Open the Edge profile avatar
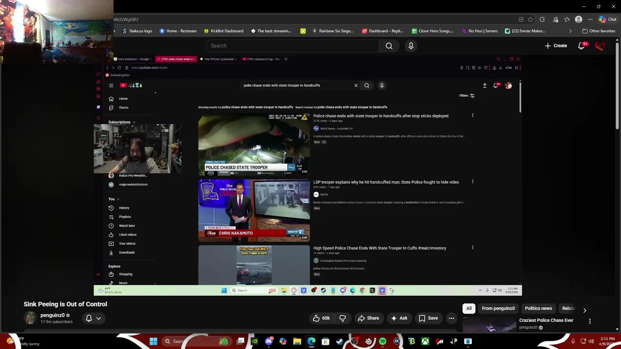This screenshot has height=349, width=621. (578, 19)
